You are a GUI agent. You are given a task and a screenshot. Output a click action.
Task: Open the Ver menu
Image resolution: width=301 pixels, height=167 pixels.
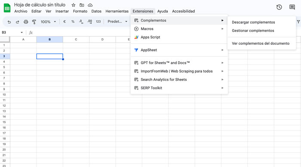(x=48, y=11)
